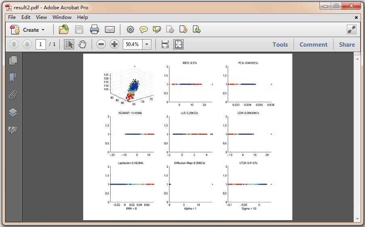Toggle the Hand pan tool
Viewport: 365px width, 227px height.
click(82, 44)
